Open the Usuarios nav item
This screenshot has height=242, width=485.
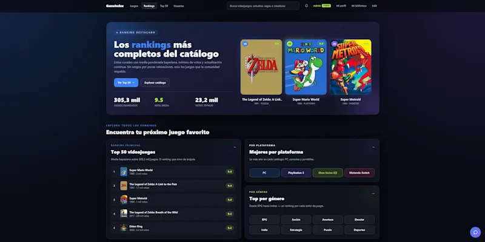179,6
